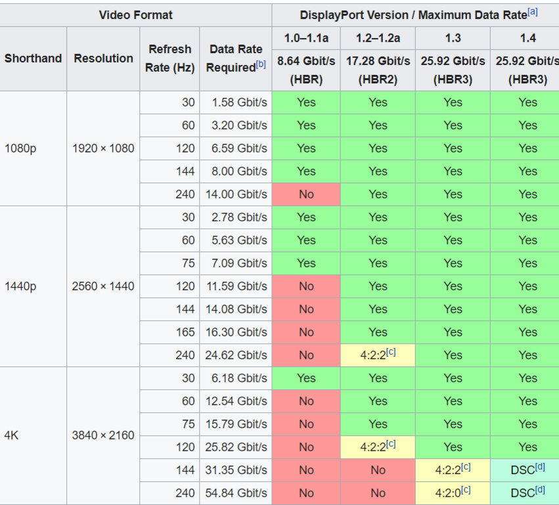Select the 24.62 Gbit/s data rate cell

(236, 355)
